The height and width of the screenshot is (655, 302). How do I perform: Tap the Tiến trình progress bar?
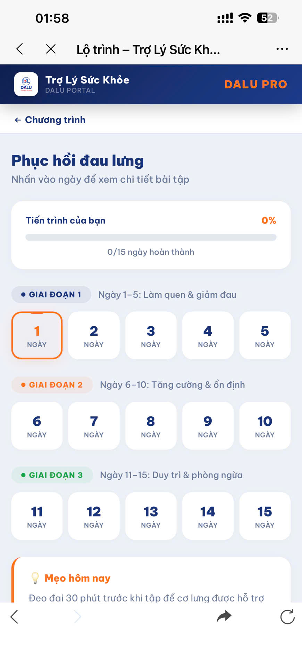coord(151,237)
